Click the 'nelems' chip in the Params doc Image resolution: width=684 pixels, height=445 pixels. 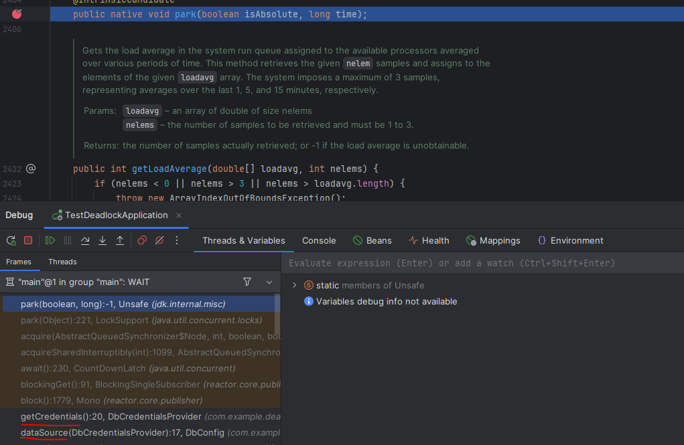pyautogui.click(x=139, y=125)
